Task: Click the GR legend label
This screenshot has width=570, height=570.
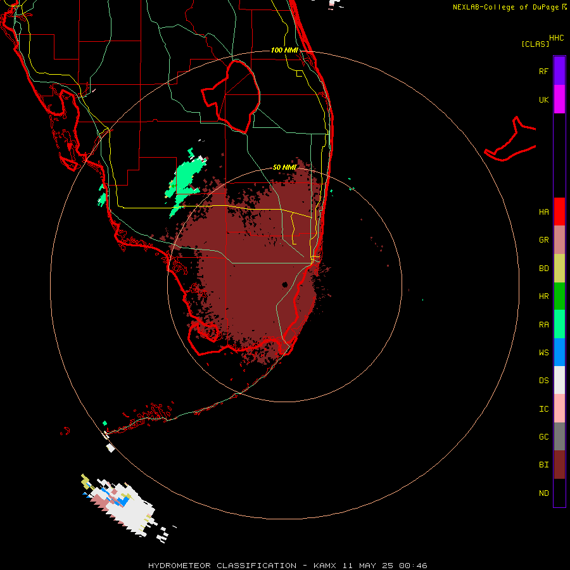Action: 543,240
